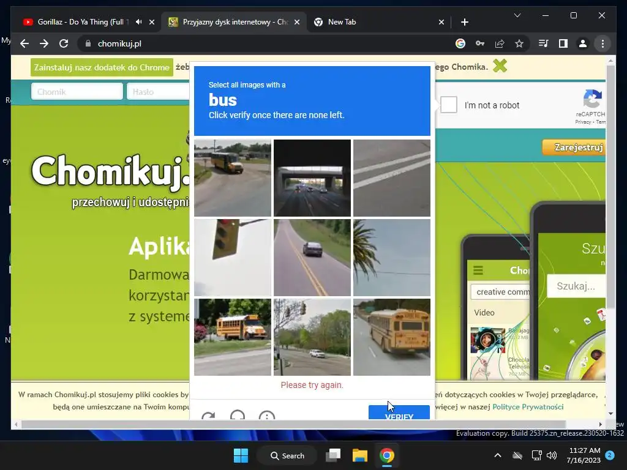This screenshot has height=470, width=627.
Task: Click the Zarejestruj button
Action: [574, 147]
